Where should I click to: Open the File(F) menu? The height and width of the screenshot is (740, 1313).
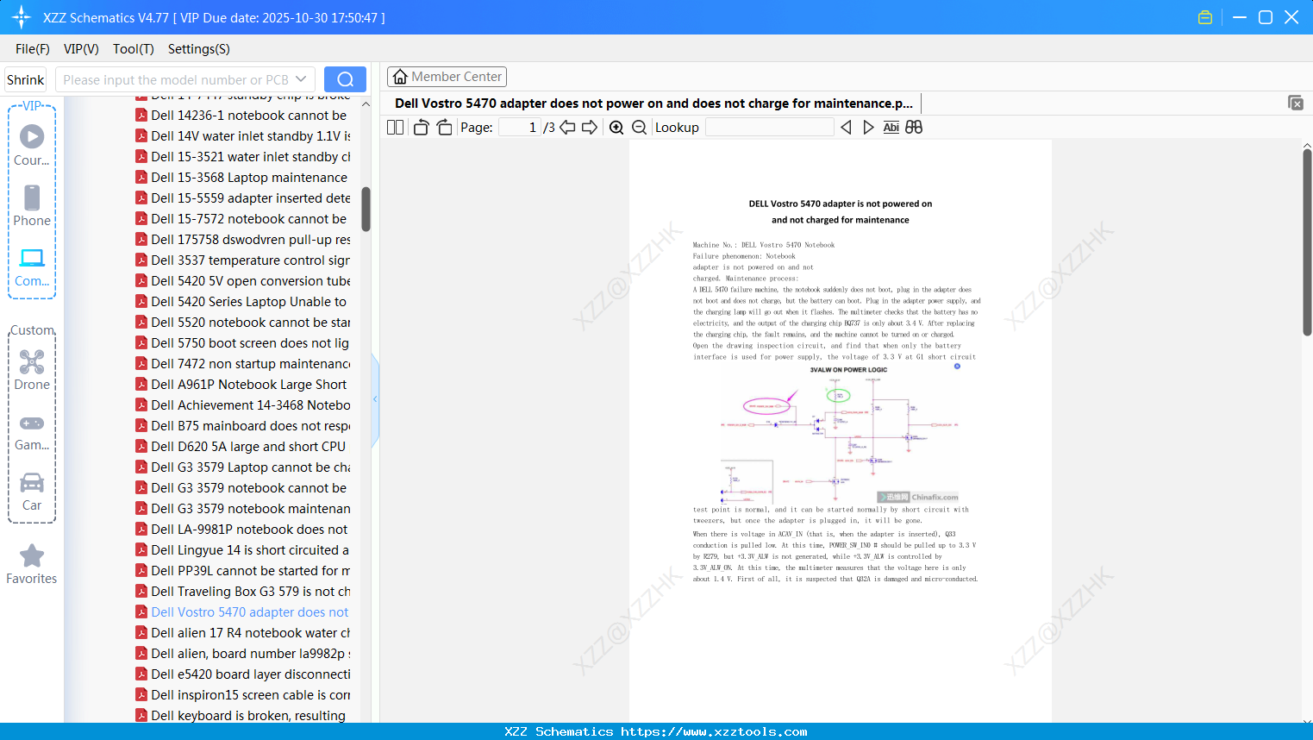pyautogui.click(x=33, y=49)
